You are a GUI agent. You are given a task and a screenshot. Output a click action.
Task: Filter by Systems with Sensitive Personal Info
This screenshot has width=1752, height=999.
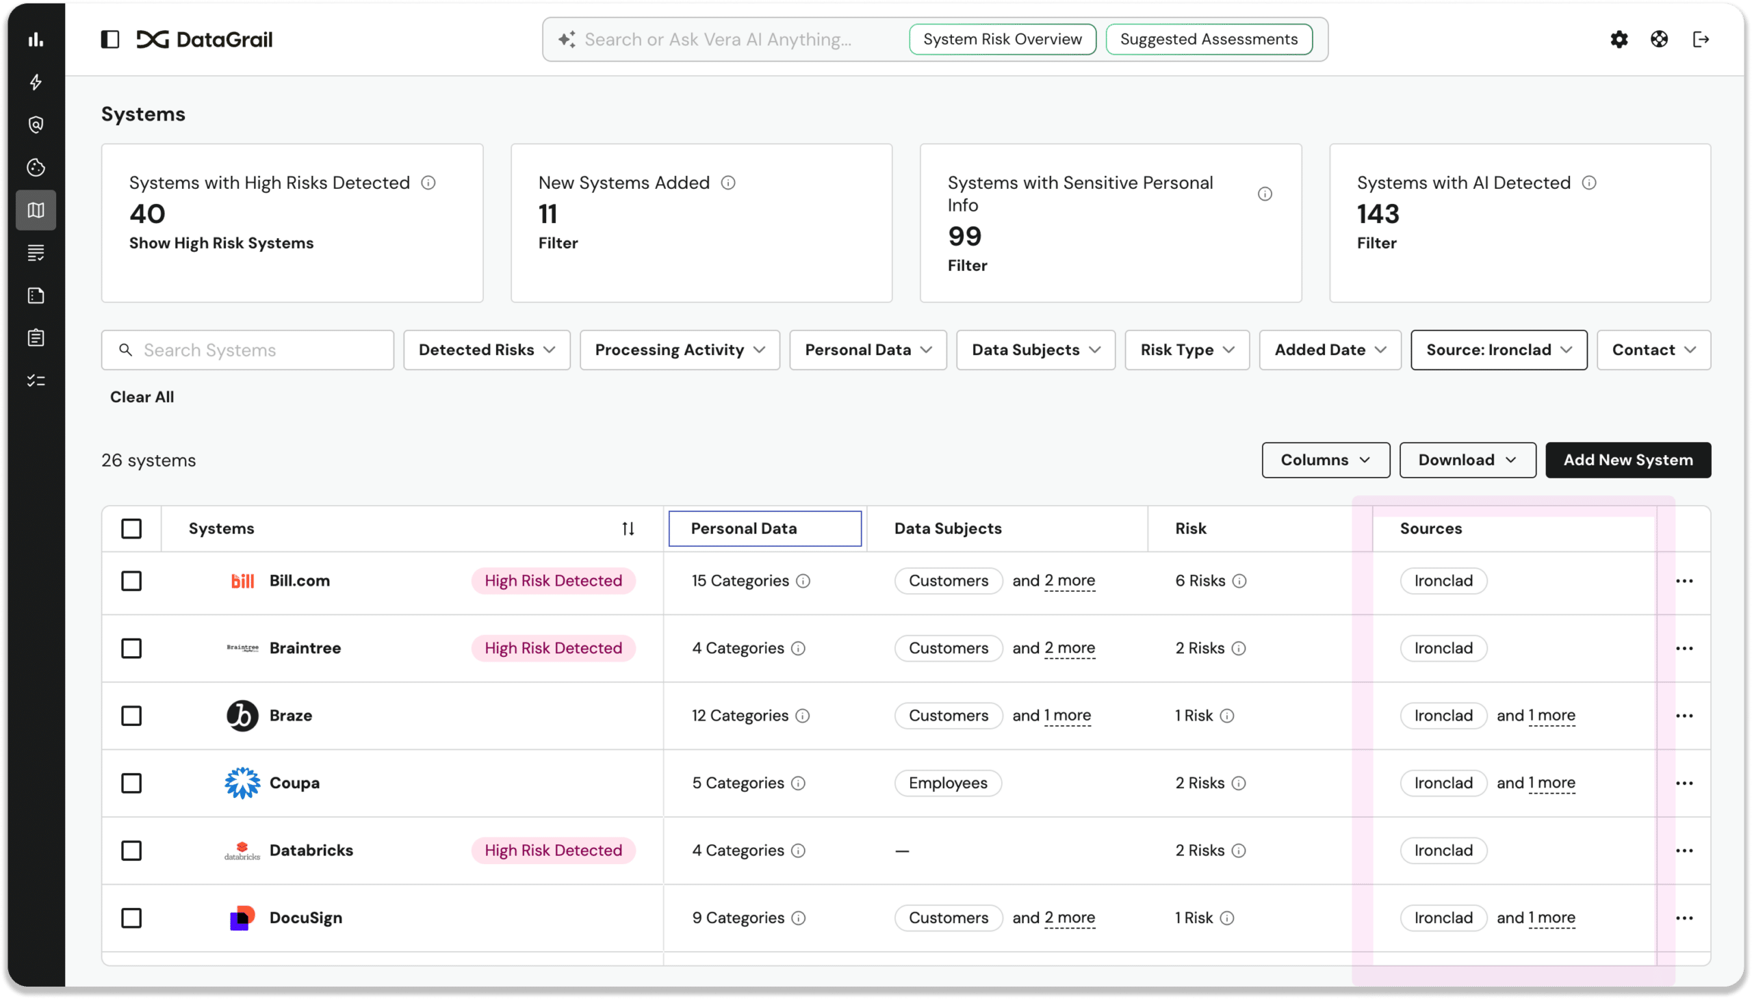pos(967,265)
